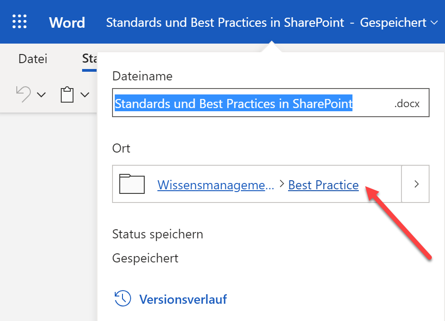
Task: Click the clipboard Paste icon
Action: 67,94
